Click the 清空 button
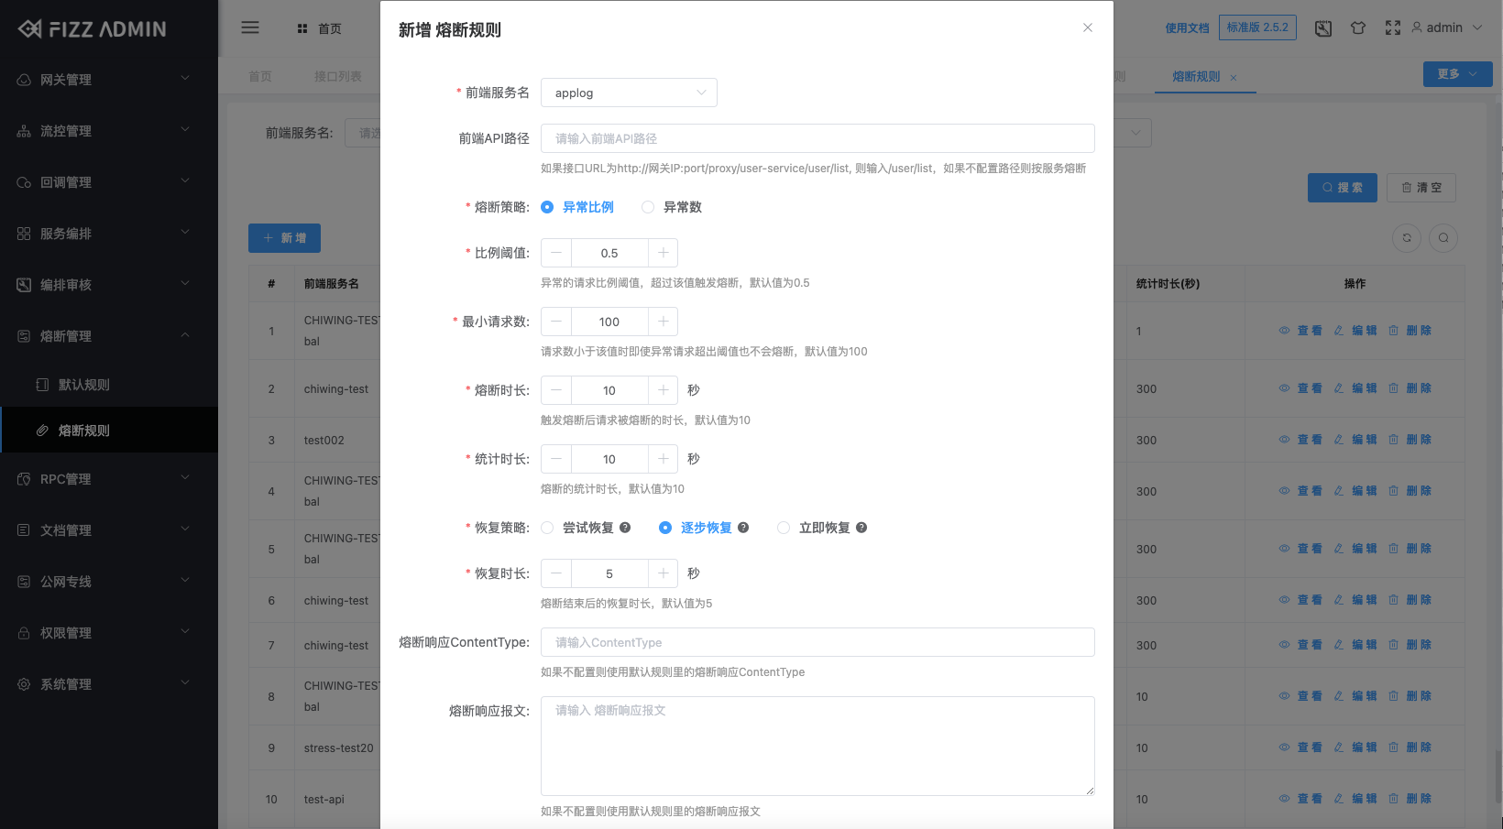This screenshot has width=1503, height=829. (1421, 188)
